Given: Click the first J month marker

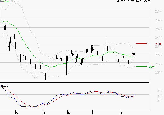Looking at the screenshot, I should tap(93, 113).
